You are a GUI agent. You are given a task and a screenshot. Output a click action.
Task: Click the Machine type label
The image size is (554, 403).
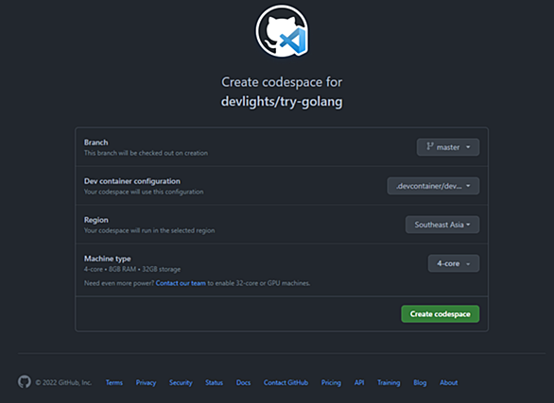pos(108,259)
